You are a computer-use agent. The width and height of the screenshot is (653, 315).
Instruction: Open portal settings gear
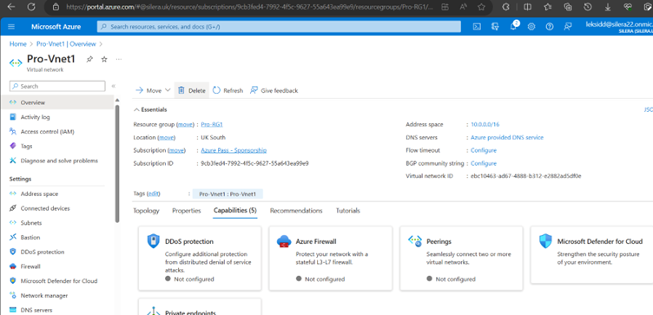531,27
